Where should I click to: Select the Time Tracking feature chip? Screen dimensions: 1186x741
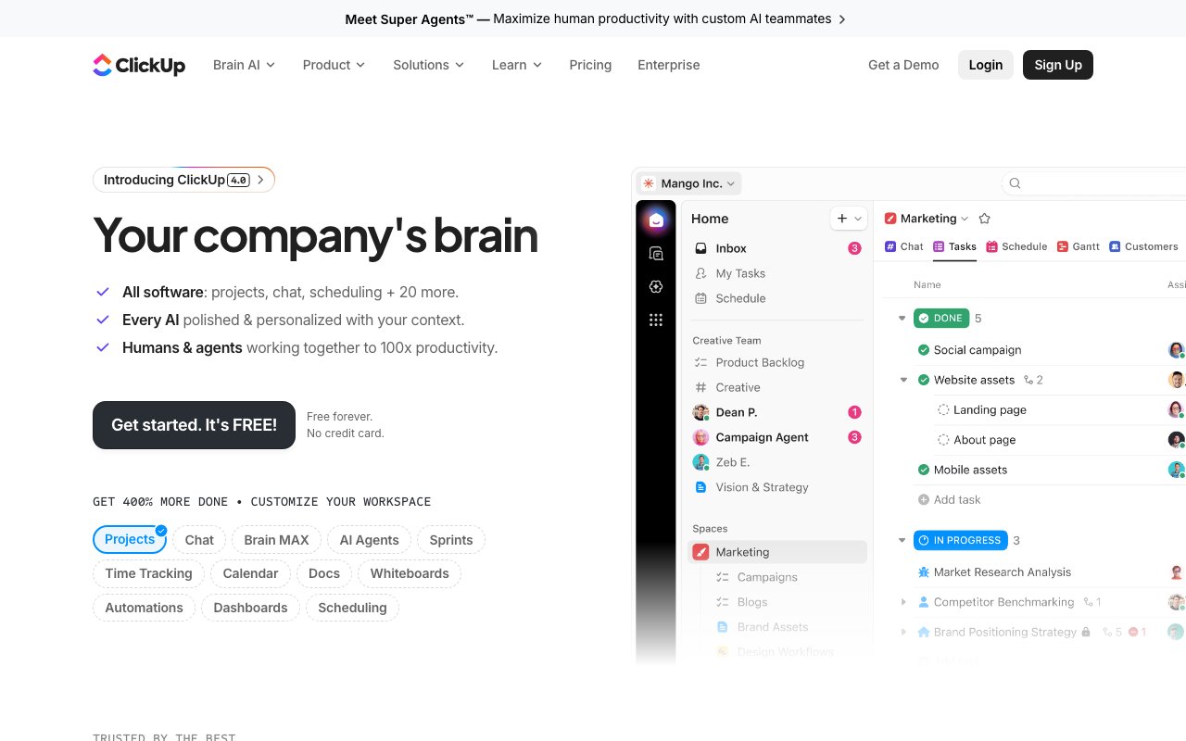click(148, 573)
